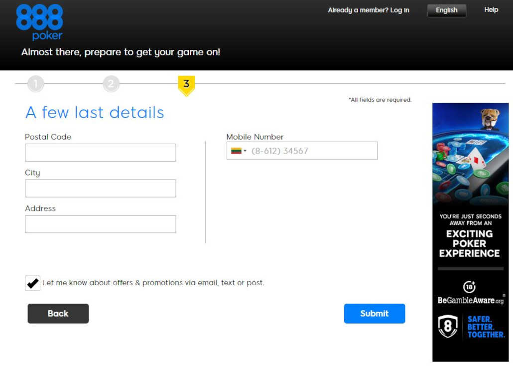Go Back to the previous step

58,314
